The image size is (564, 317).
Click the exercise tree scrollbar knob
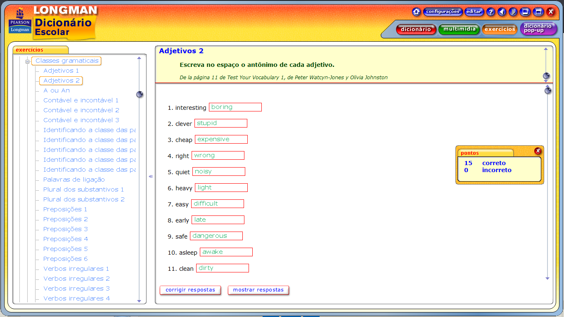tap(140, 95)
